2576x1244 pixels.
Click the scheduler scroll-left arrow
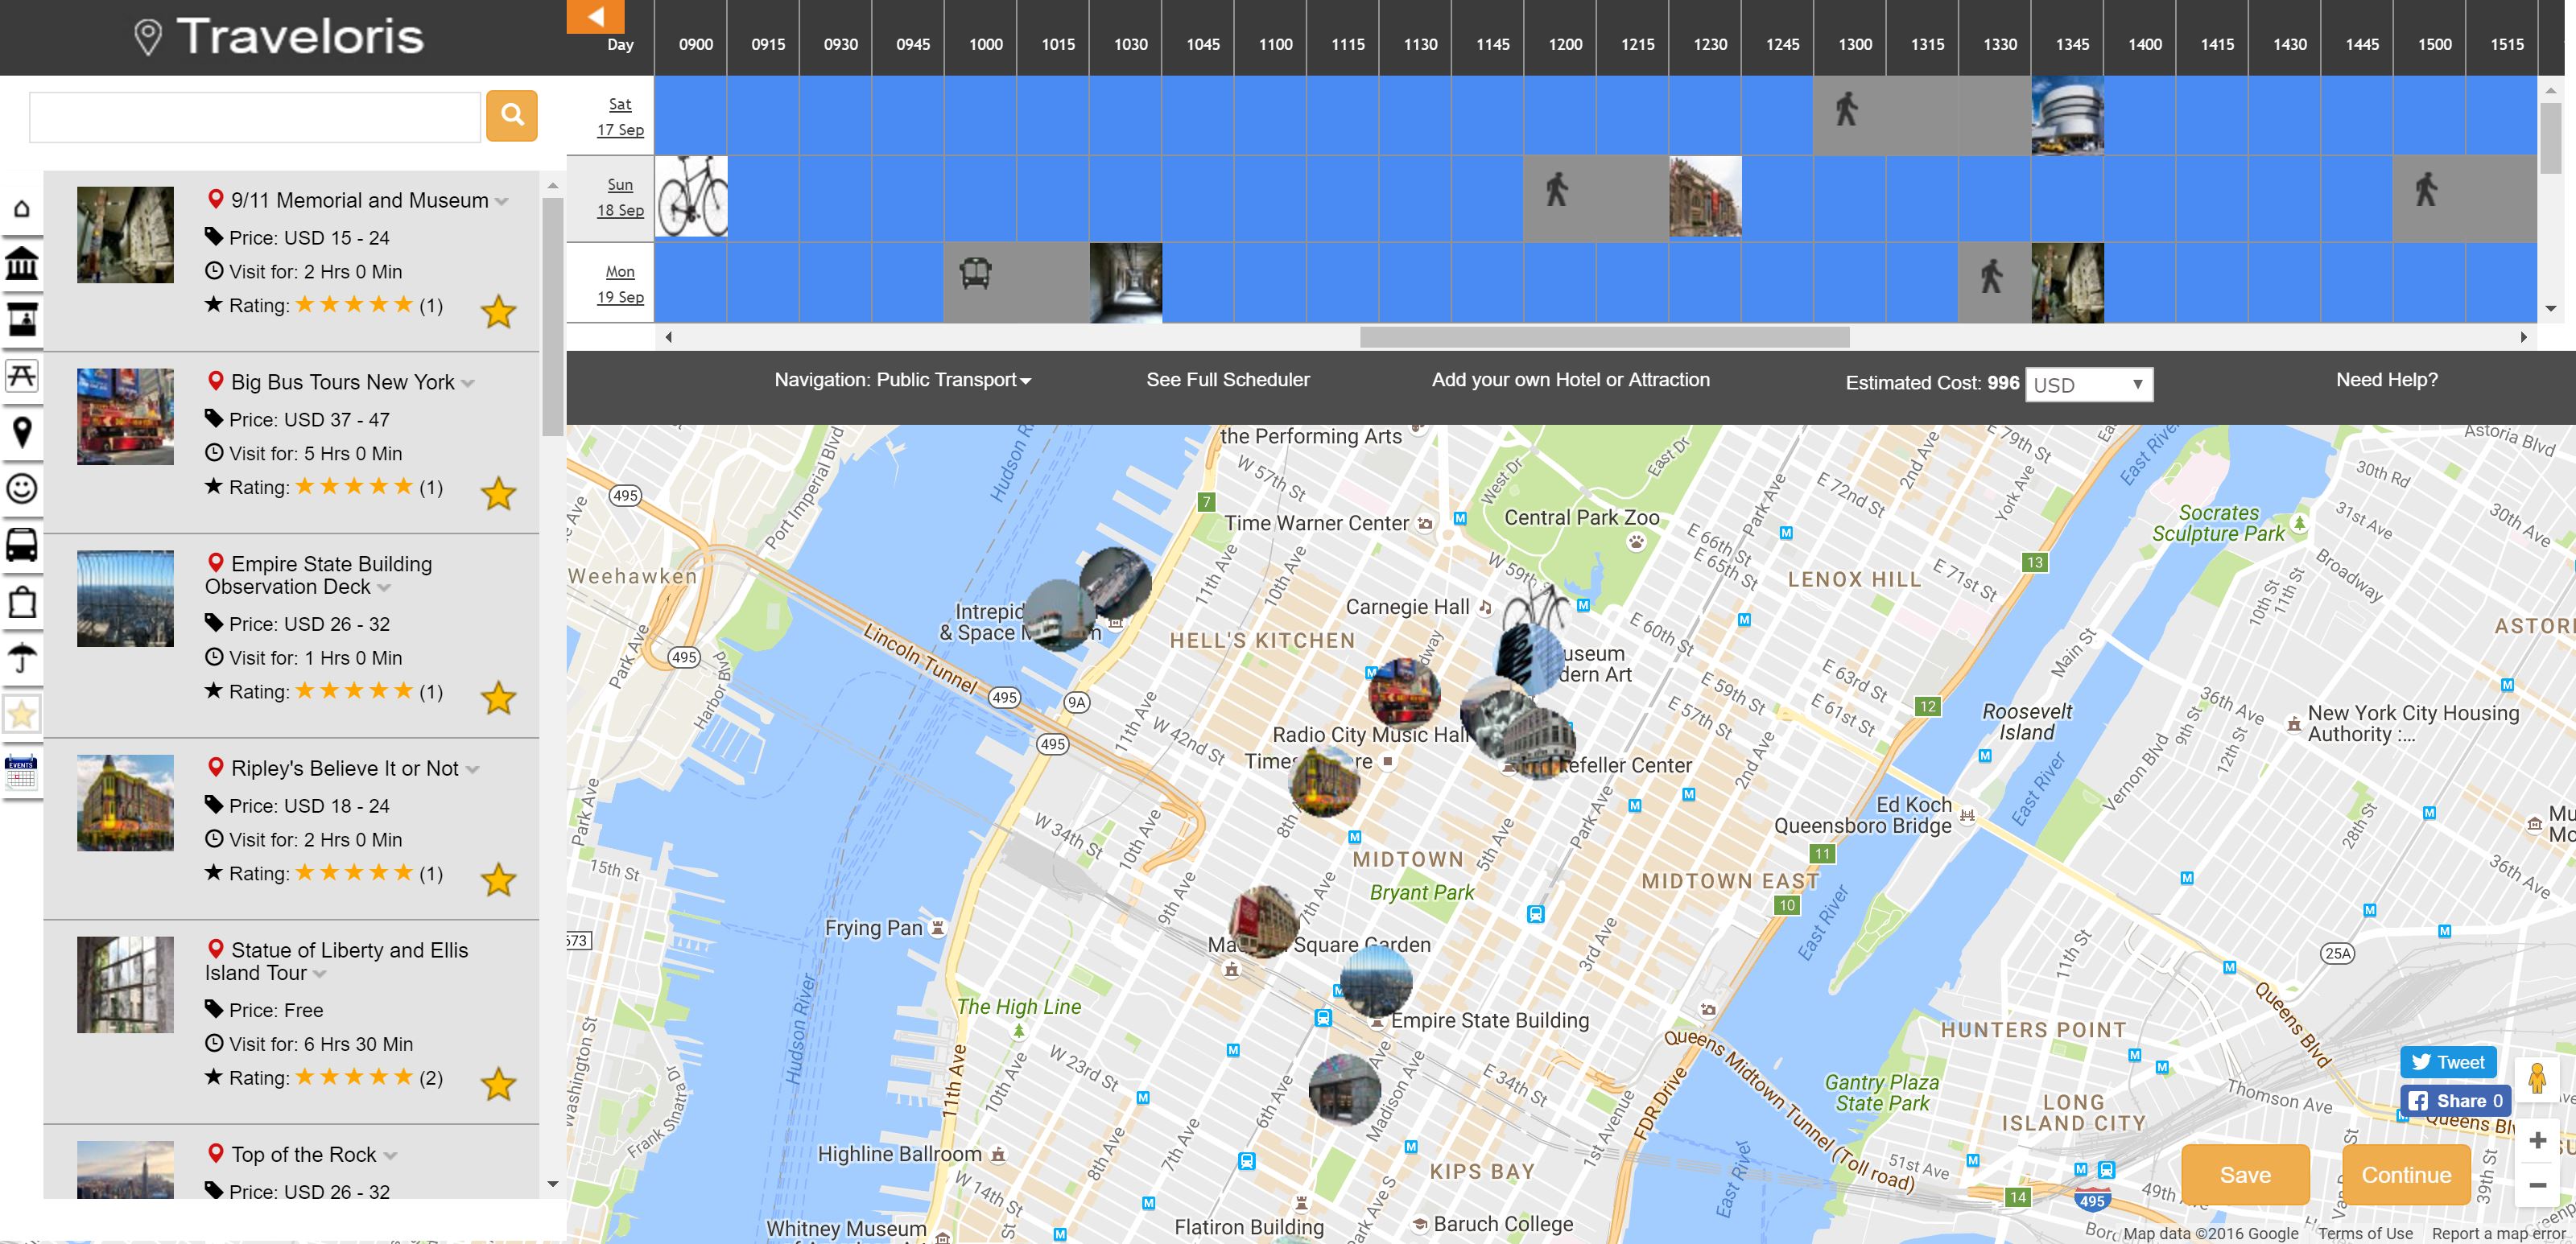669,336
